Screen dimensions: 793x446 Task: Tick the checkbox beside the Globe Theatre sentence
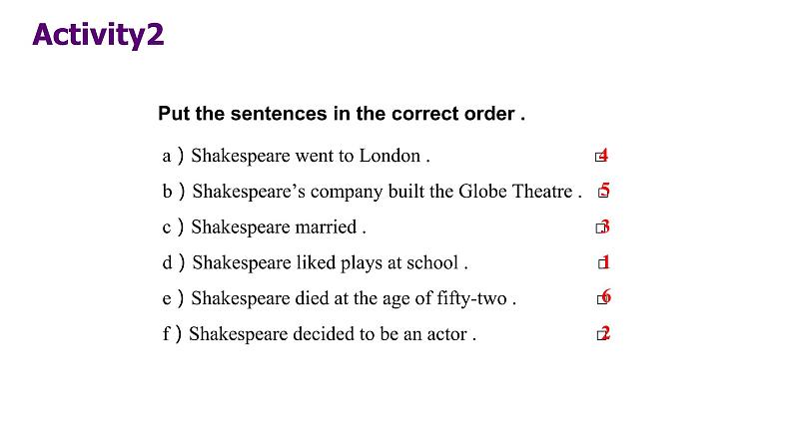point(603,193)
